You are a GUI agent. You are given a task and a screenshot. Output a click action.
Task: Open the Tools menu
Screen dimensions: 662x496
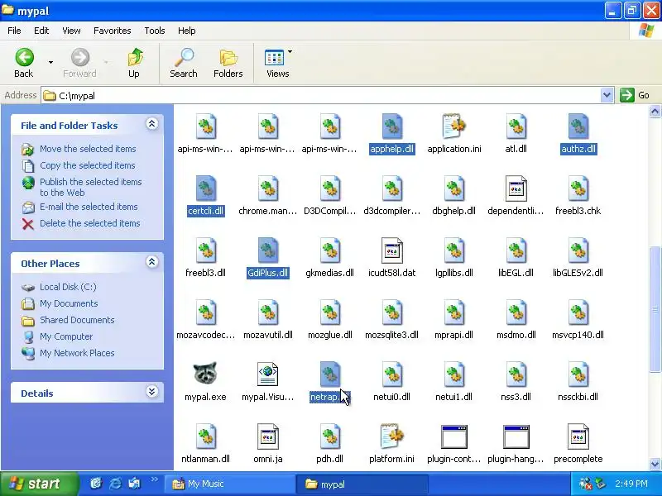(x=155, y=31)
